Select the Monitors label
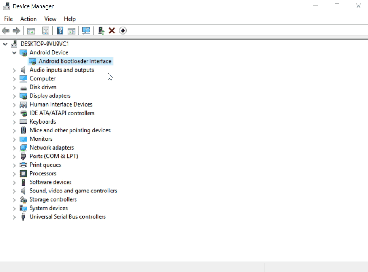Viewport: 368px width, 272px height. (41, 139)
